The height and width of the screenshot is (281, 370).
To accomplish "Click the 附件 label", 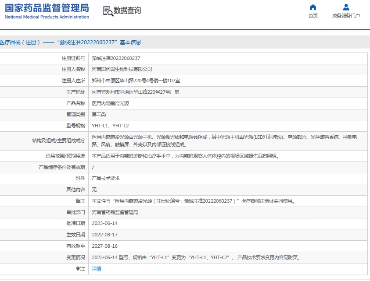I will pos(80,179).
